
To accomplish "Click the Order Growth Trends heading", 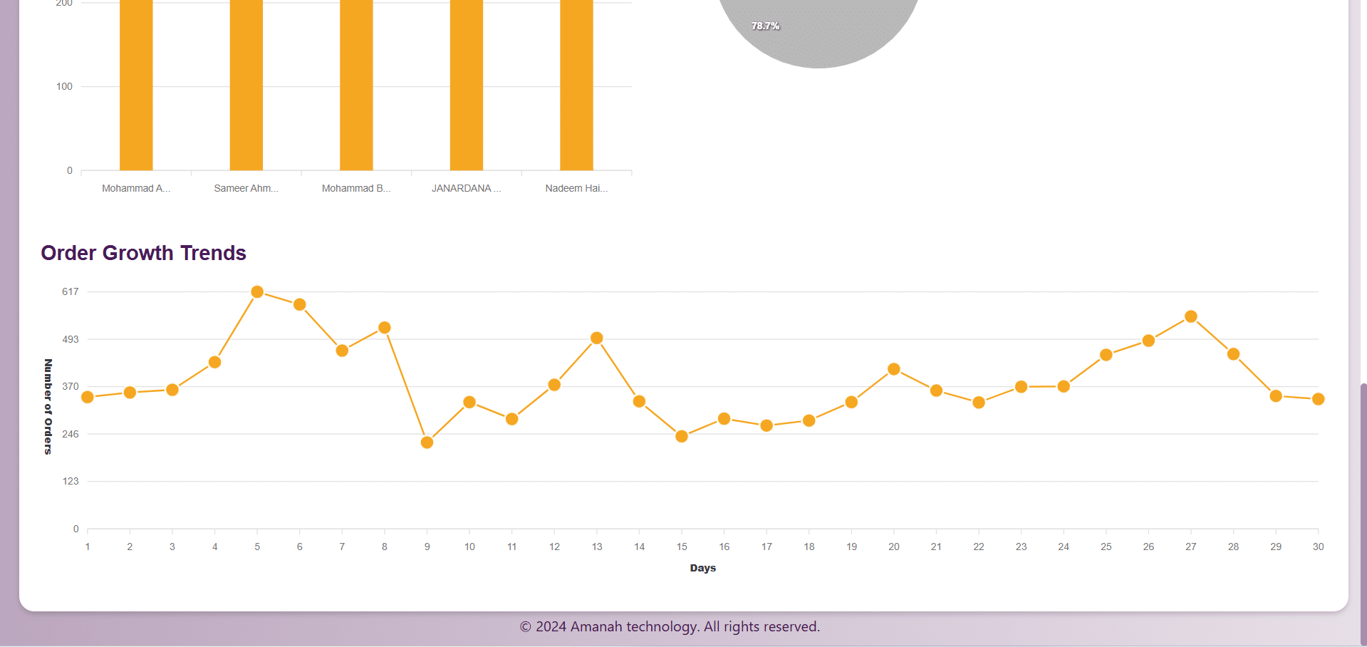I will pos(143,253).
